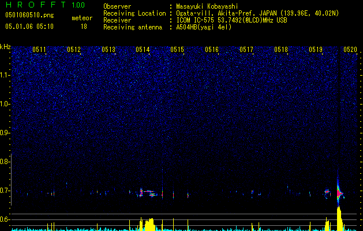The height and width of the screenshot is (231, 363).
Task: Click the Observer label
Action: coord(117,6)
